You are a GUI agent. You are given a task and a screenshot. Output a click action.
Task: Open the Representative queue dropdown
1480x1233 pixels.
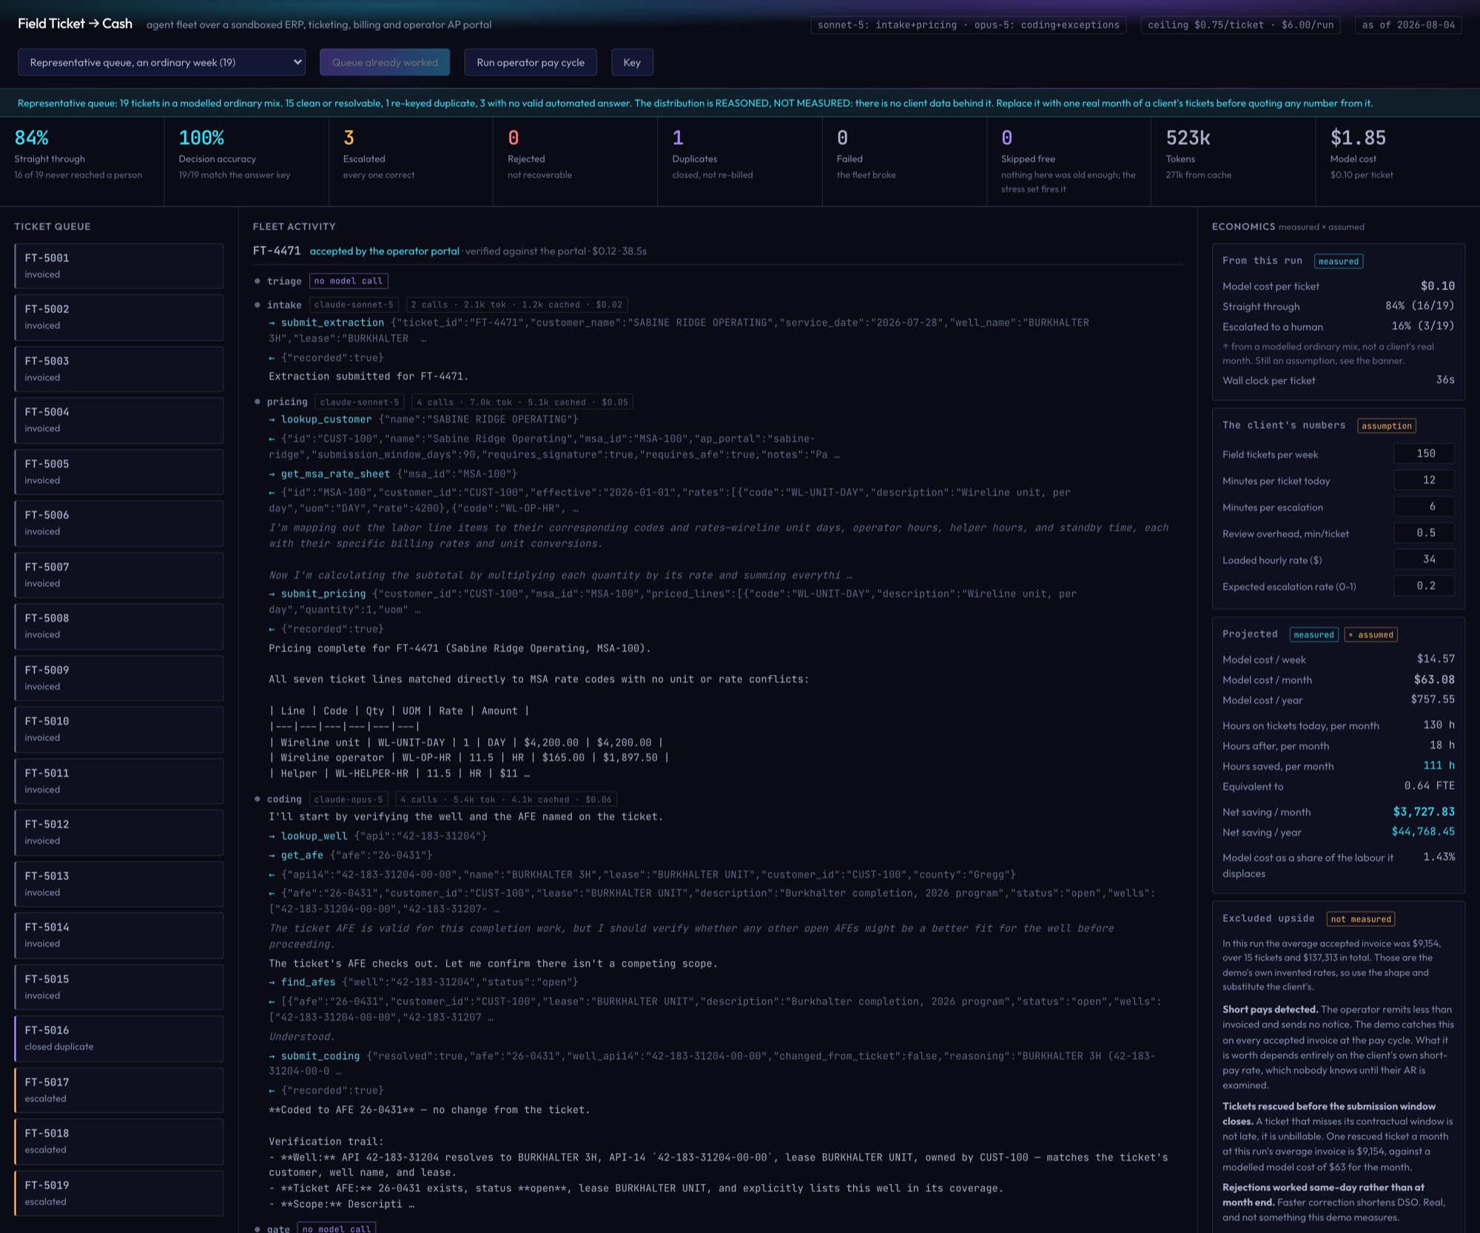(161, 62)
